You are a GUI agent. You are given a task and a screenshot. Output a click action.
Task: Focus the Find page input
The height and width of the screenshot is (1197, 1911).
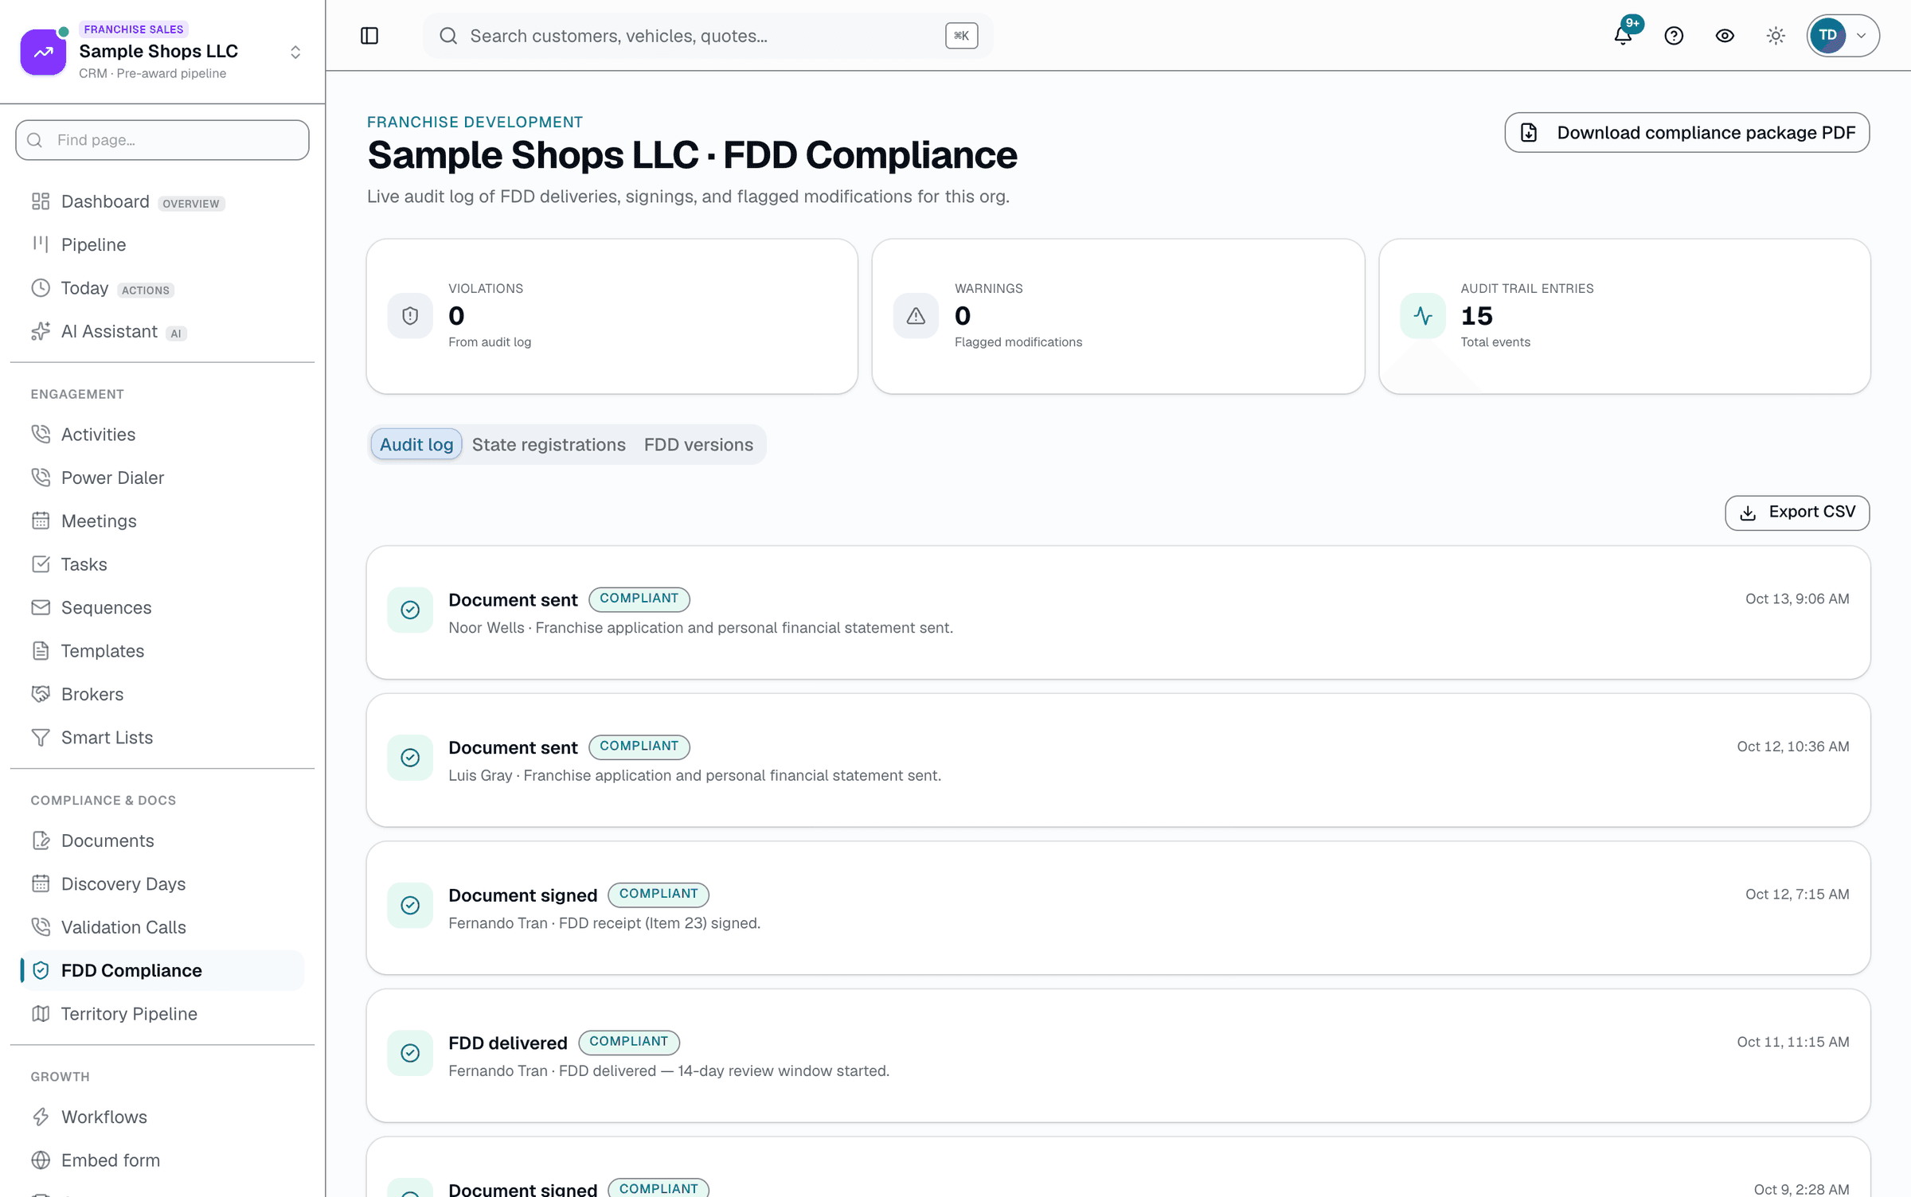point(162,140)
